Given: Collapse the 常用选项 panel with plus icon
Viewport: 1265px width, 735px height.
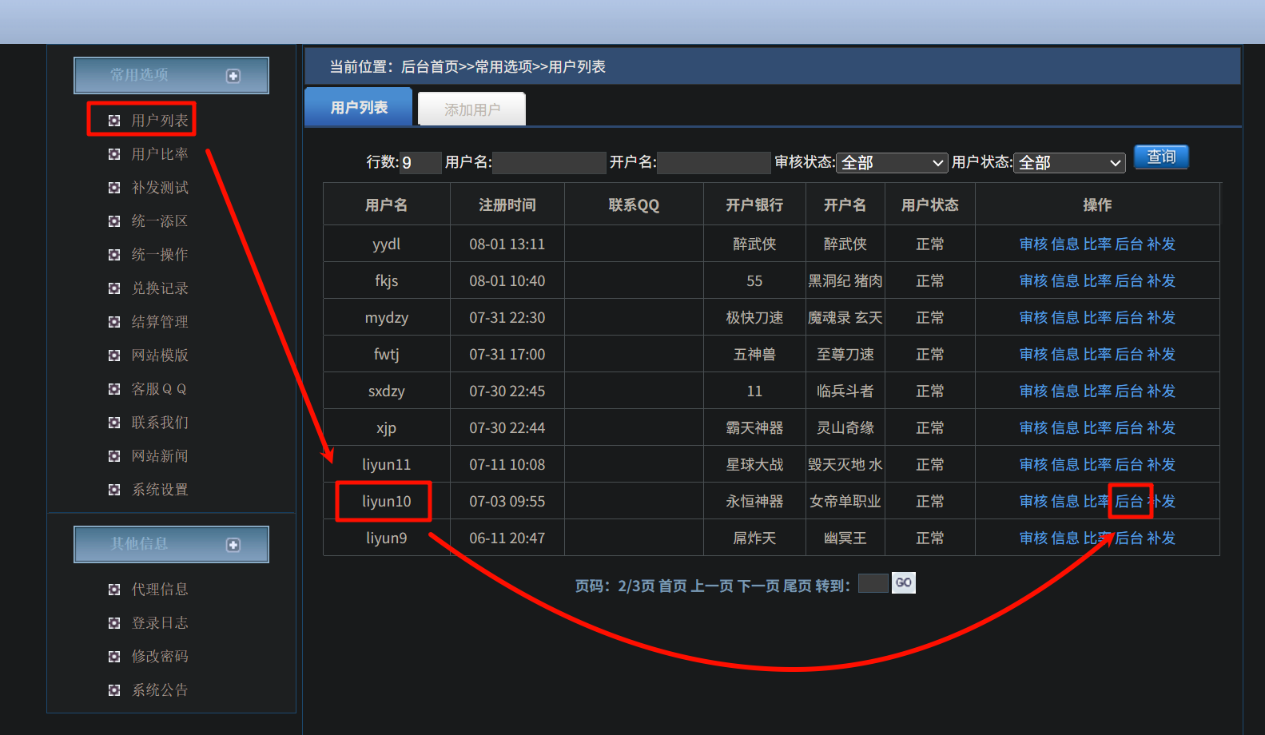Looking at the screenshot, I should tap(233, 76).
